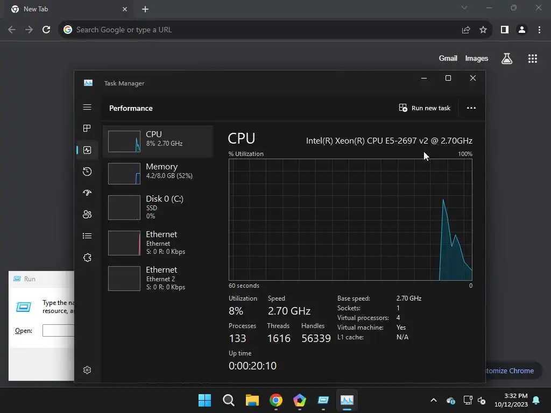The image size is (551, 413).
Task: Open Task Manager settings gear
Action: (x=87, y=370)
